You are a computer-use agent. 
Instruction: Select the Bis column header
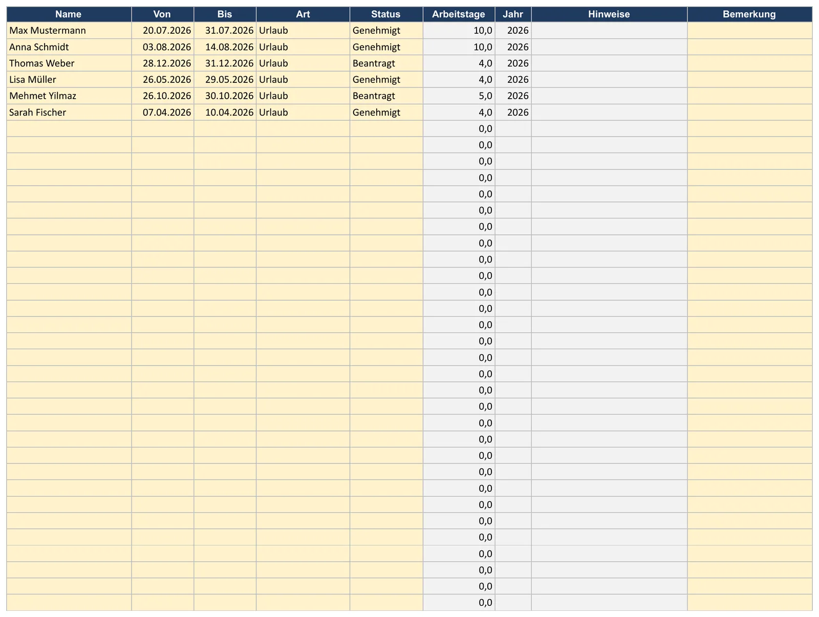[x=225, y=14]
